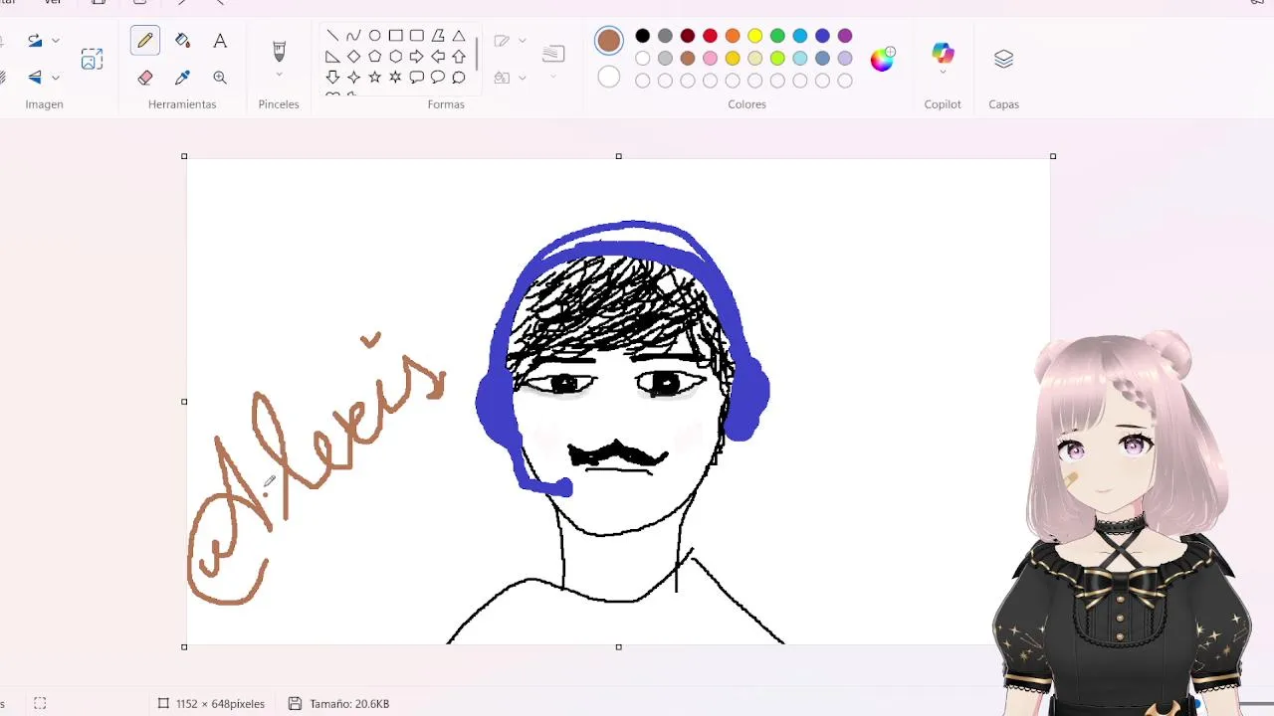The width and height of the screenshot is (1274, 716).
Task: Choose the Up arrow shape
Action: [x=459, y=57]
